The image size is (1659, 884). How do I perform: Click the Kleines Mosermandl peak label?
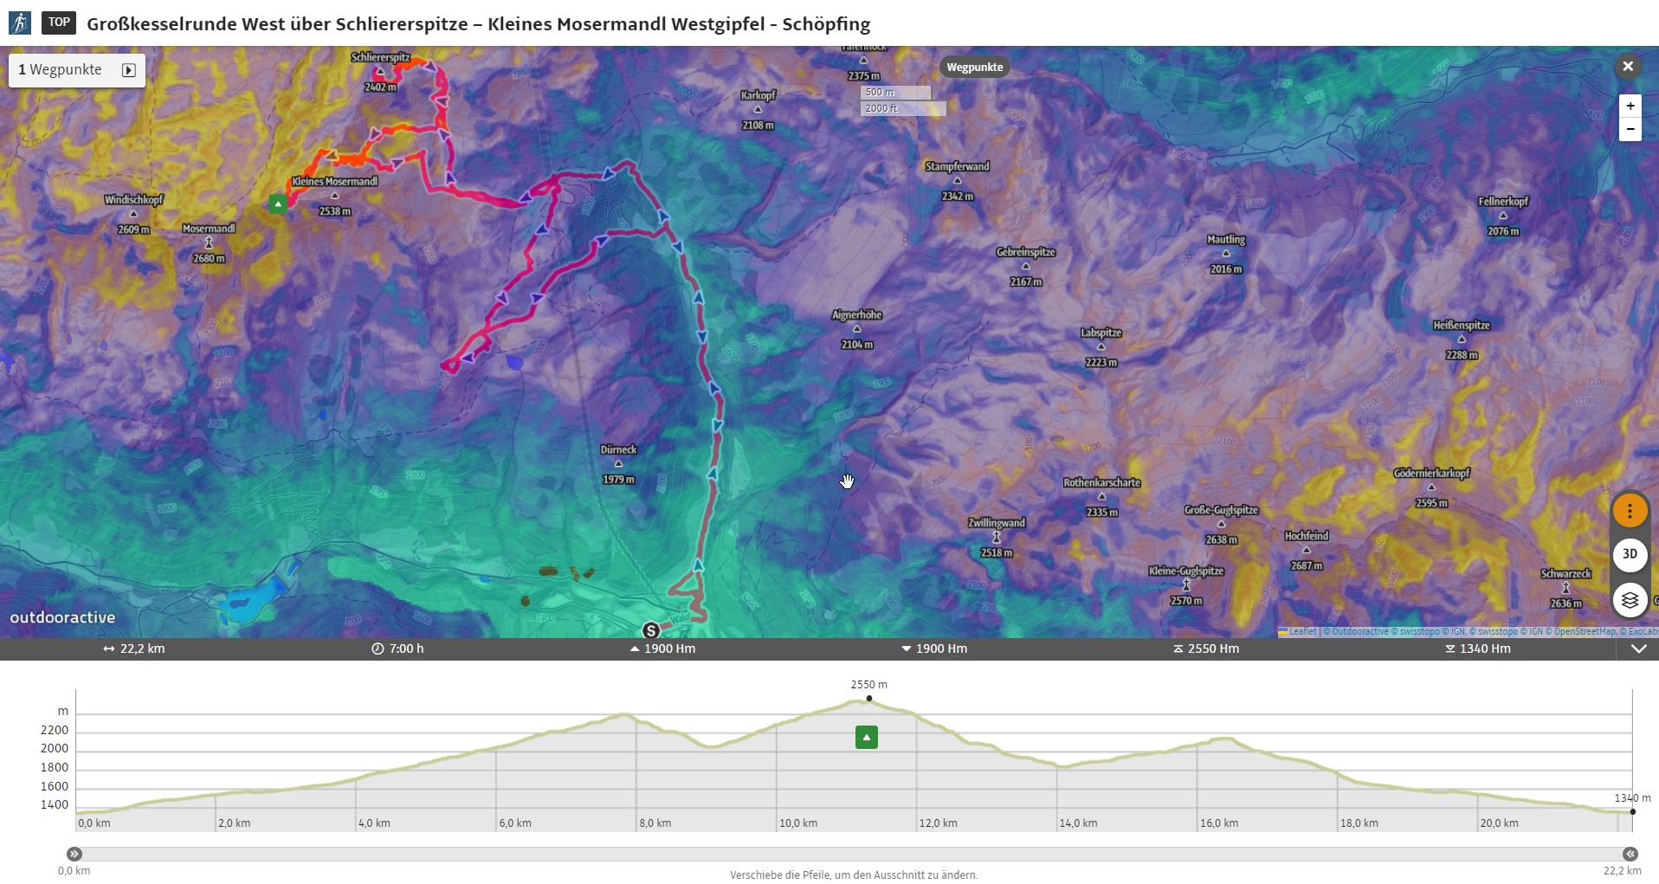click(335, 182)
